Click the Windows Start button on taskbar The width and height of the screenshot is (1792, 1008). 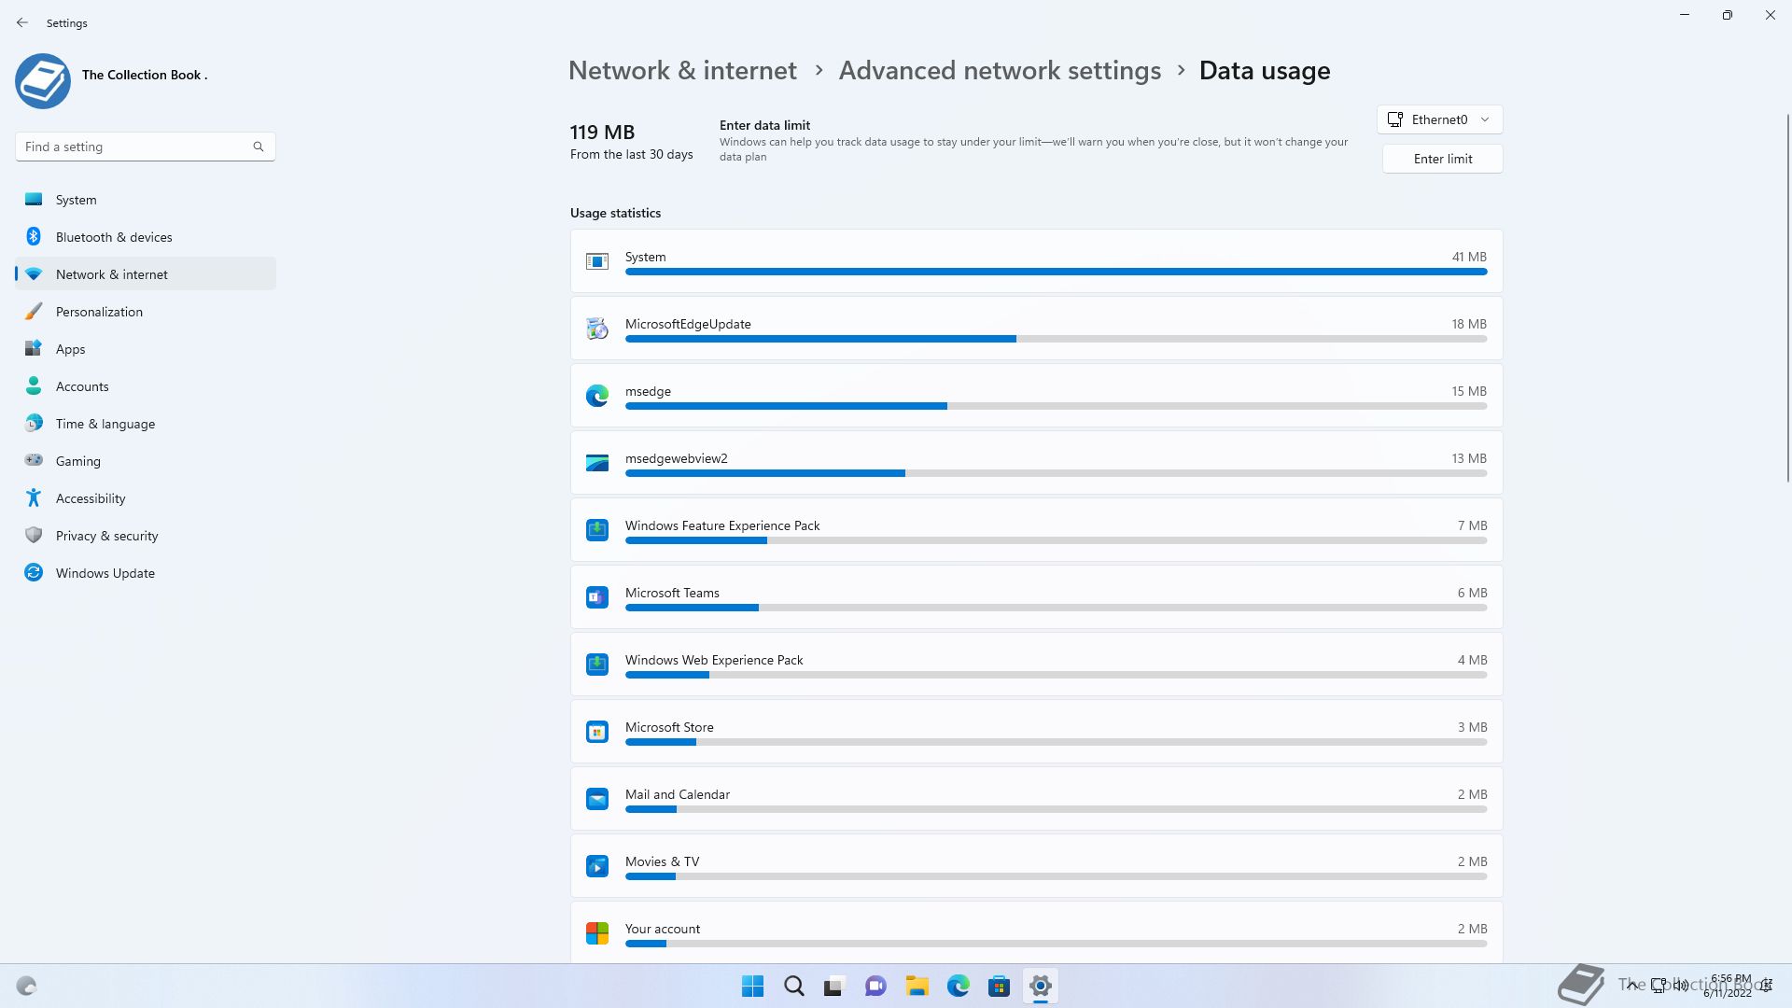pyautogui.click(x=752, y=986)
